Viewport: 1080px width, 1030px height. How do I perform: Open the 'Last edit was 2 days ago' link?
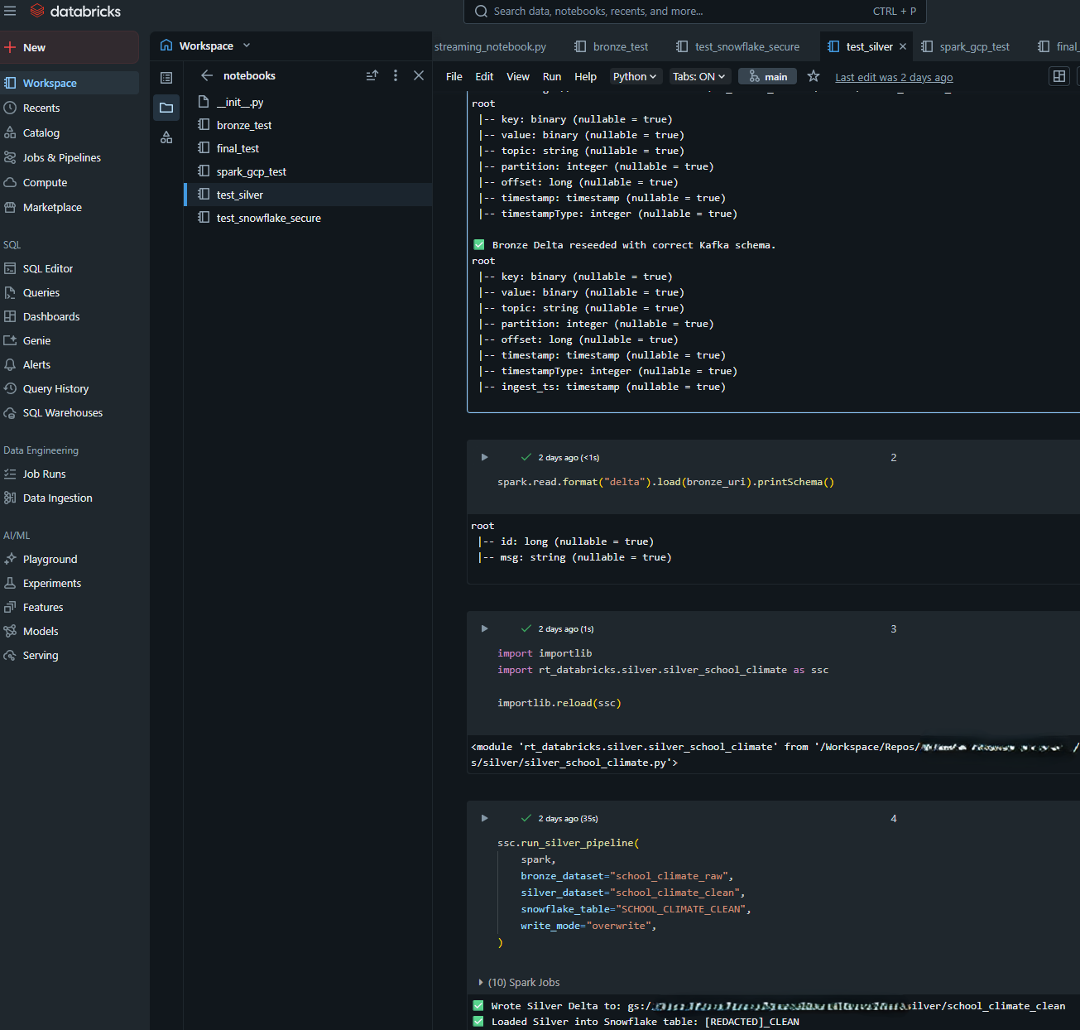point(894,77)
